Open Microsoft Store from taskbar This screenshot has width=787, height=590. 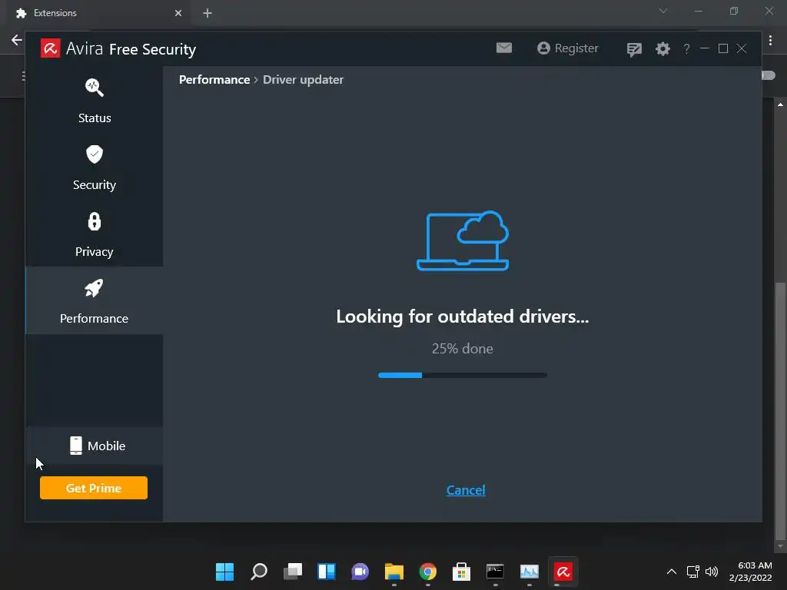(x=461, y=572)
